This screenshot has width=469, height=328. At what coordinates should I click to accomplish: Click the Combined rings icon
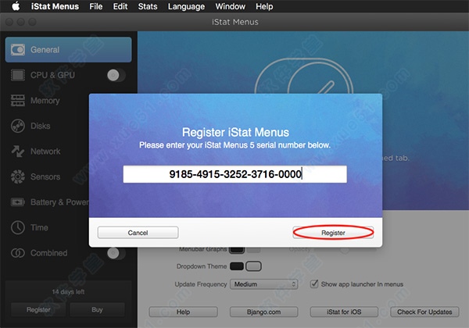(18, 253)
